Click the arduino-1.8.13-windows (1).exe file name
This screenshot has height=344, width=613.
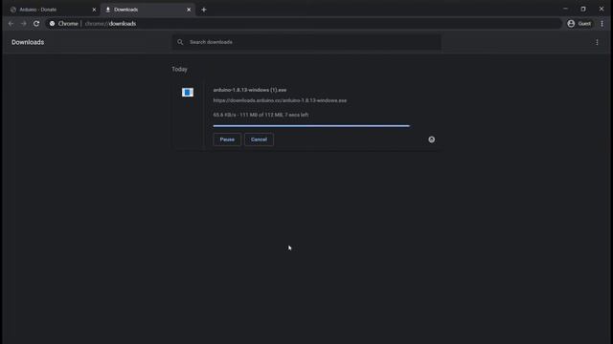[x=250, y=90]
